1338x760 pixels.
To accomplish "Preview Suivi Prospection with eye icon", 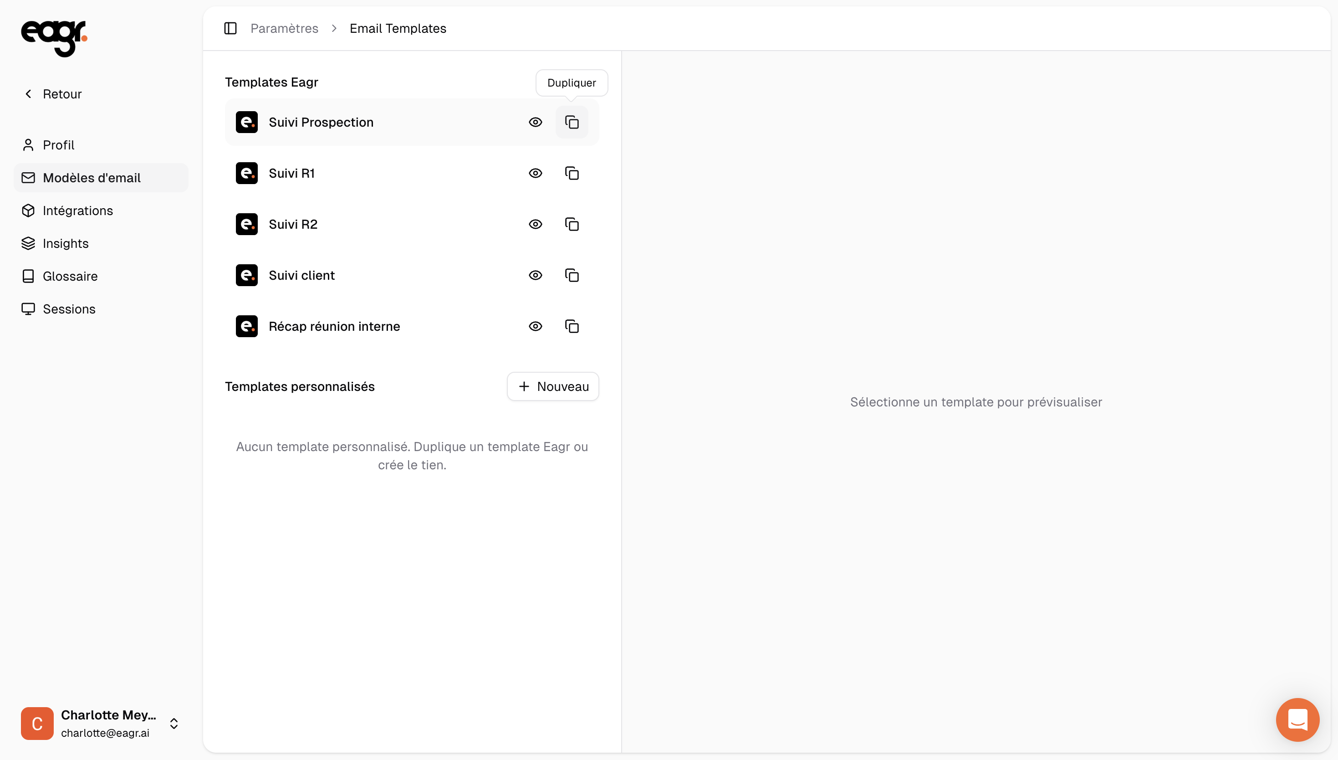I will tap(535, 122).
